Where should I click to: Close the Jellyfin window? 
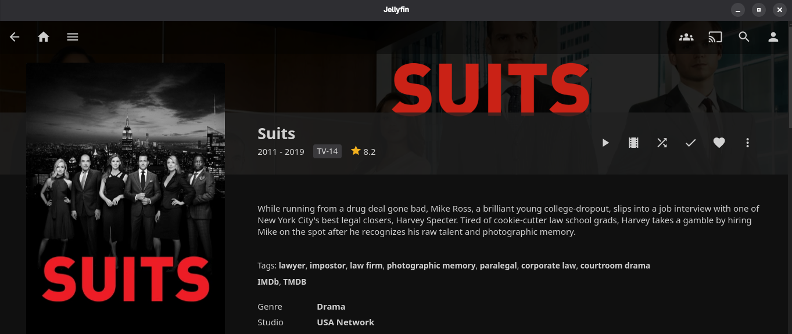[780, 10]
